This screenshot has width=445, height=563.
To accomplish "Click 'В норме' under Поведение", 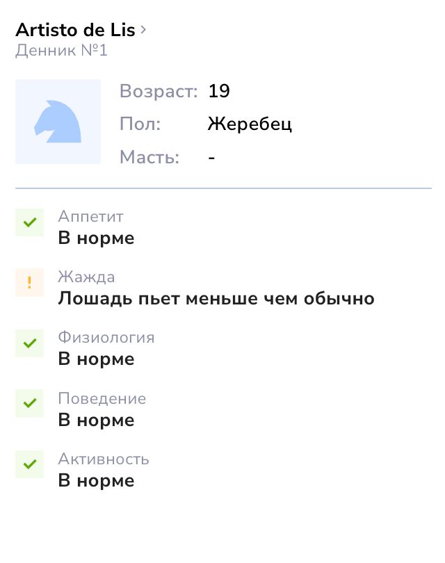I will point(96,420).
